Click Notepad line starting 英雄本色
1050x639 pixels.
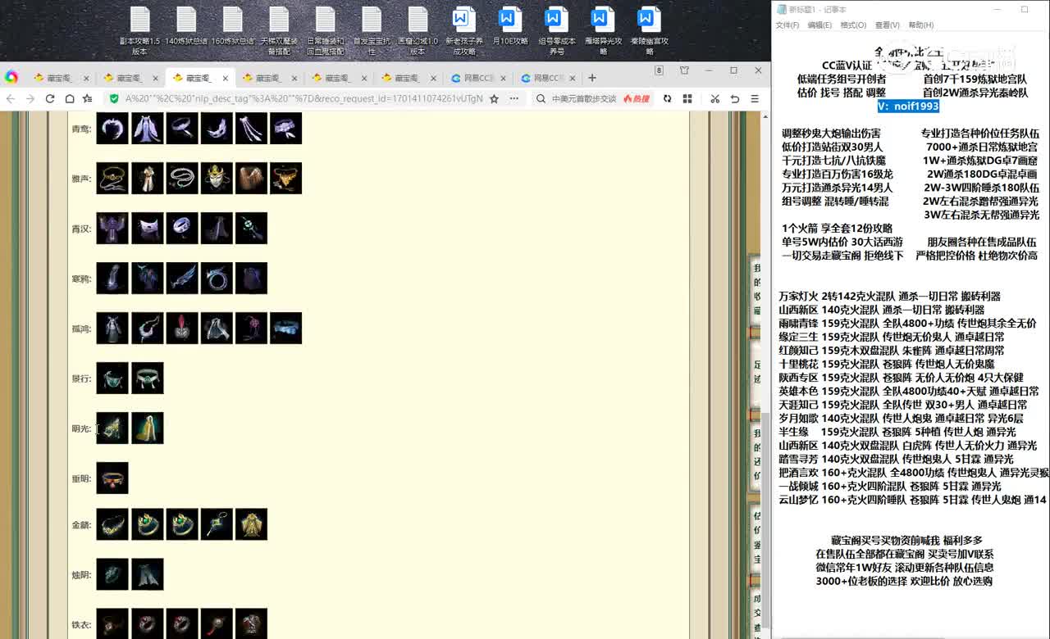910,391
